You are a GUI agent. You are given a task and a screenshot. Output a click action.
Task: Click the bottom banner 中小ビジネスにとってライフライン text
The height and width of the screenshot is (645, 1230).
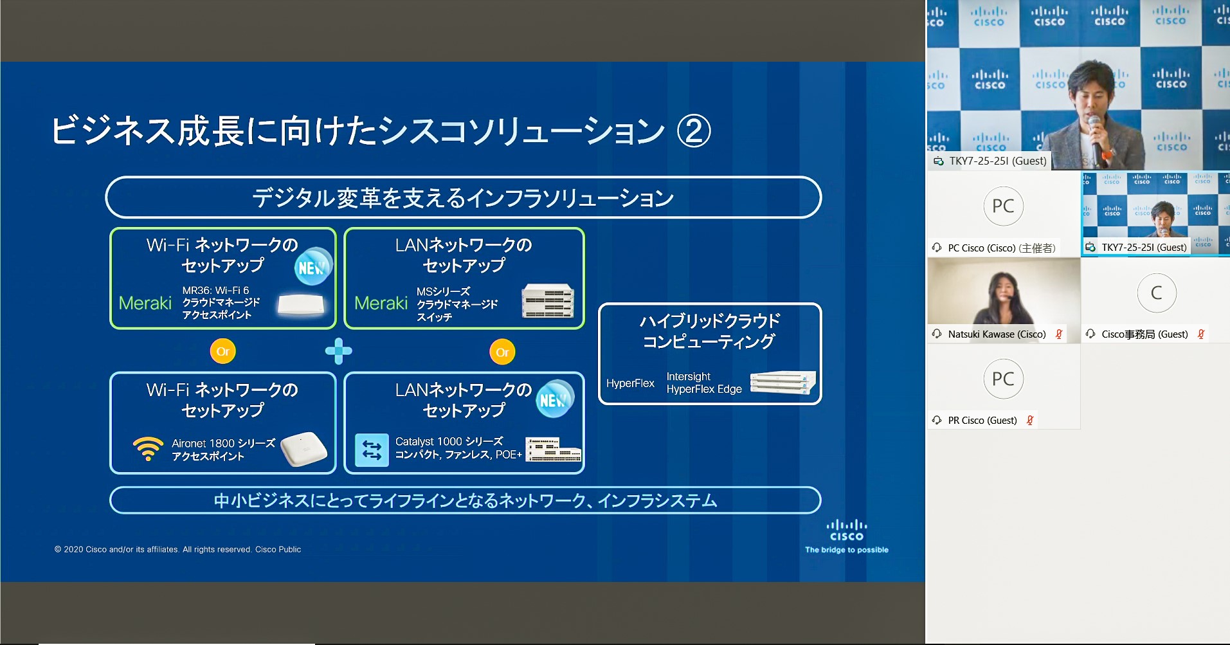(x=465, y=500)
